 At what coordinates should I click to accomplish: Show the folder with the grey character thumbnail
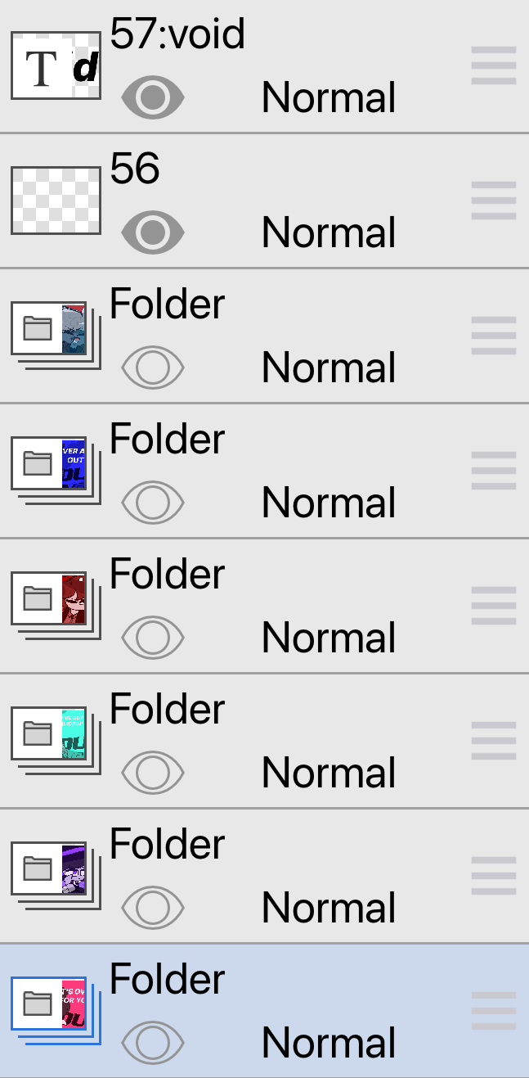153,368
